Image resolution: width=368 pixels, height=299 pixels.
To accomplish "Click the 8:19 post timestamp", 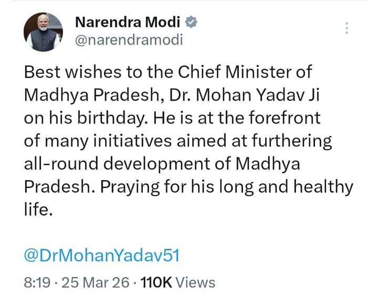I will click(37, 283).
